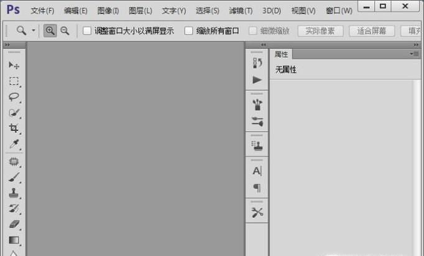The width and height of the screenshot is (424, 256).
Task: Select the Quick Selection tool
Action: point(14,112)
